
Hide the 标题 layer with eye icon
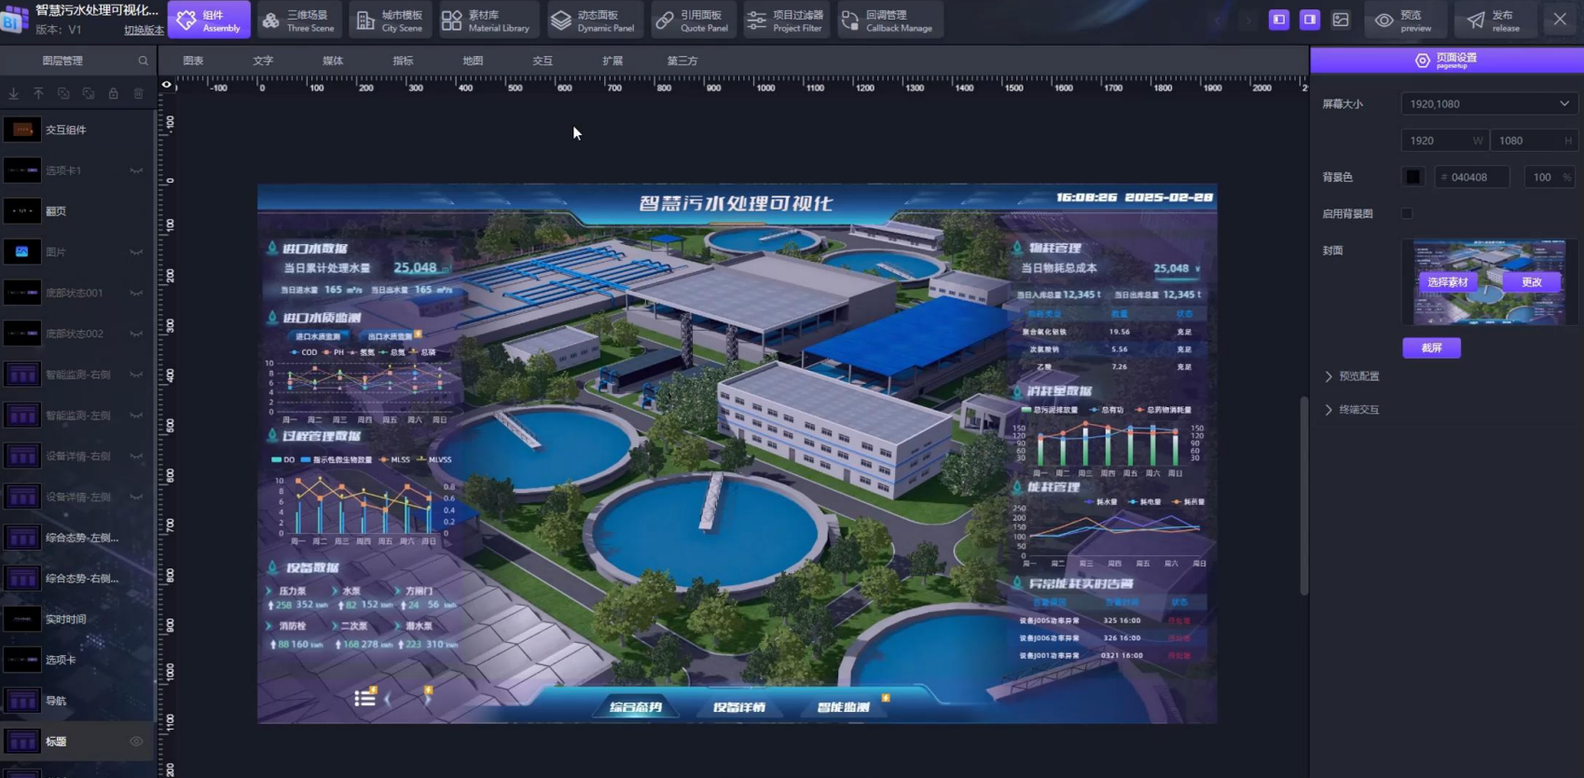point(136,742)
